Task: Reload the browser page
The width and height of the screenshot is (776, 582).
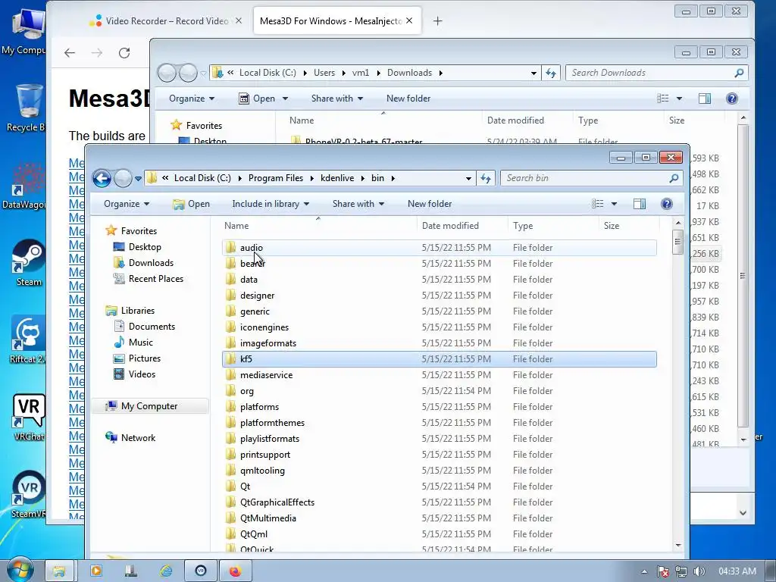Action: click(x=124, y=53)
